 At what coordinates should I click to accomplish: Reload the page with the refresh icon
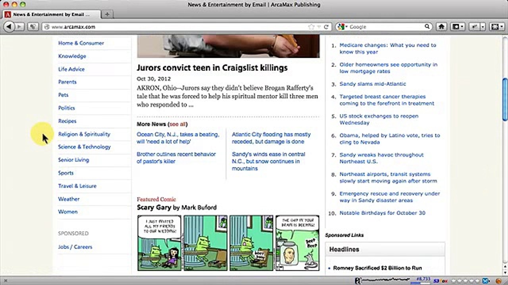pos(326,27)
